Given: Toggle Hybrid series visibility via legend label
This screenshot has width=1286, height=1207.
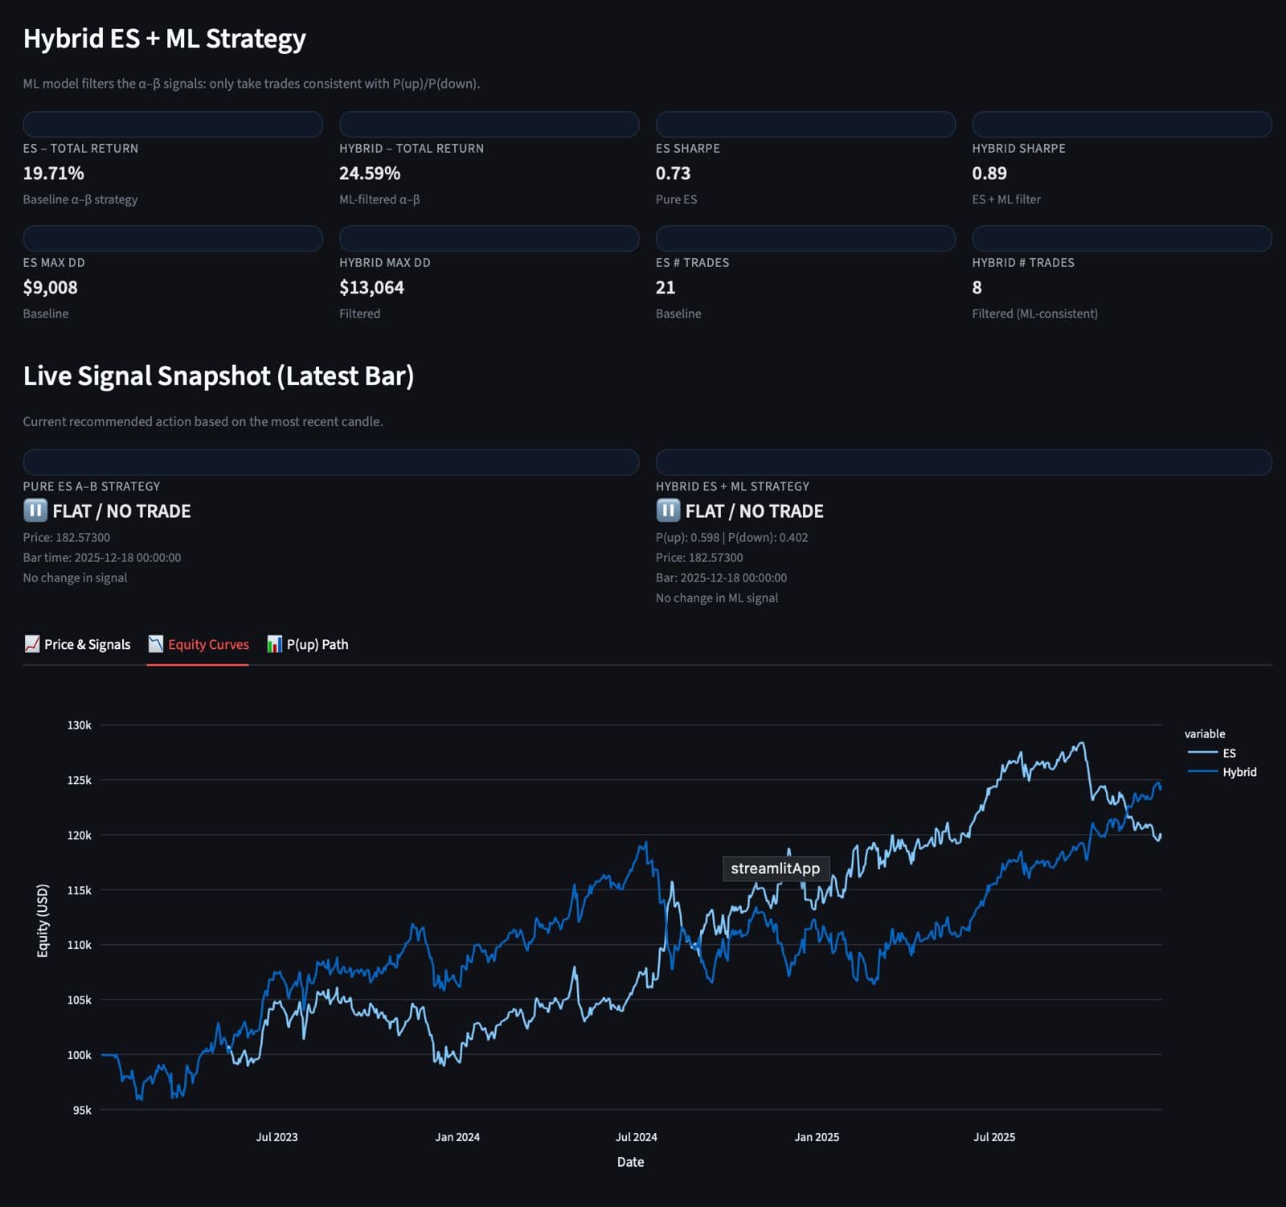Looking at the screenshot, I should (1239, 772).
